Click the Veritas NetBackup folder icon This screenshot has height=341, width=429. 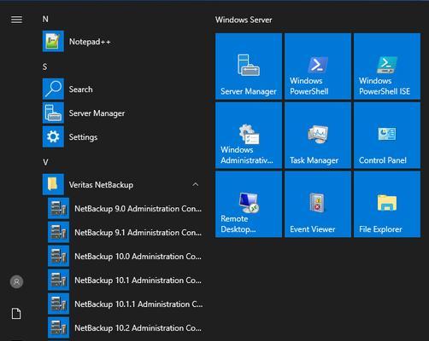pos(53,185)
